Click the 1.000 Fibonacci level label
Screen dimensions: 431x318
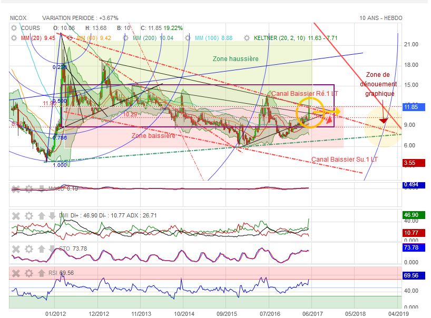60,165
